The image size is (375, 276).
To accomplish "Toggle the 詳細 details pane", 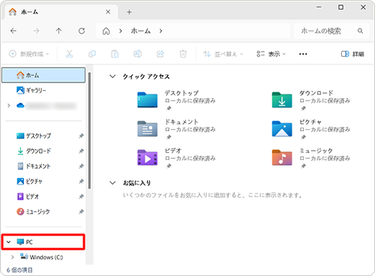I will point(352,54).
